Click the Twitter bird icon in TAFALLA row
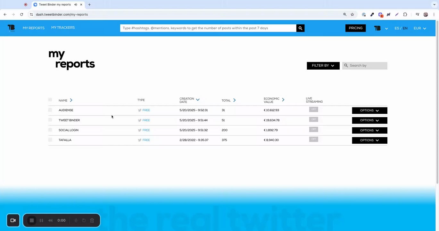This screenshot has width=439, height=231. (x=139, y=140)
